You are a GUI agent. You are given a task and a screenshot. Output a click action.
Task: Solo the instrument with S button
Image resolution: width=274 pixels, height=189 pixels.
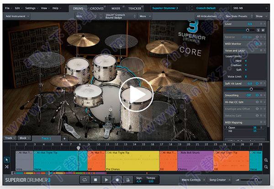[x=258, y=30]
